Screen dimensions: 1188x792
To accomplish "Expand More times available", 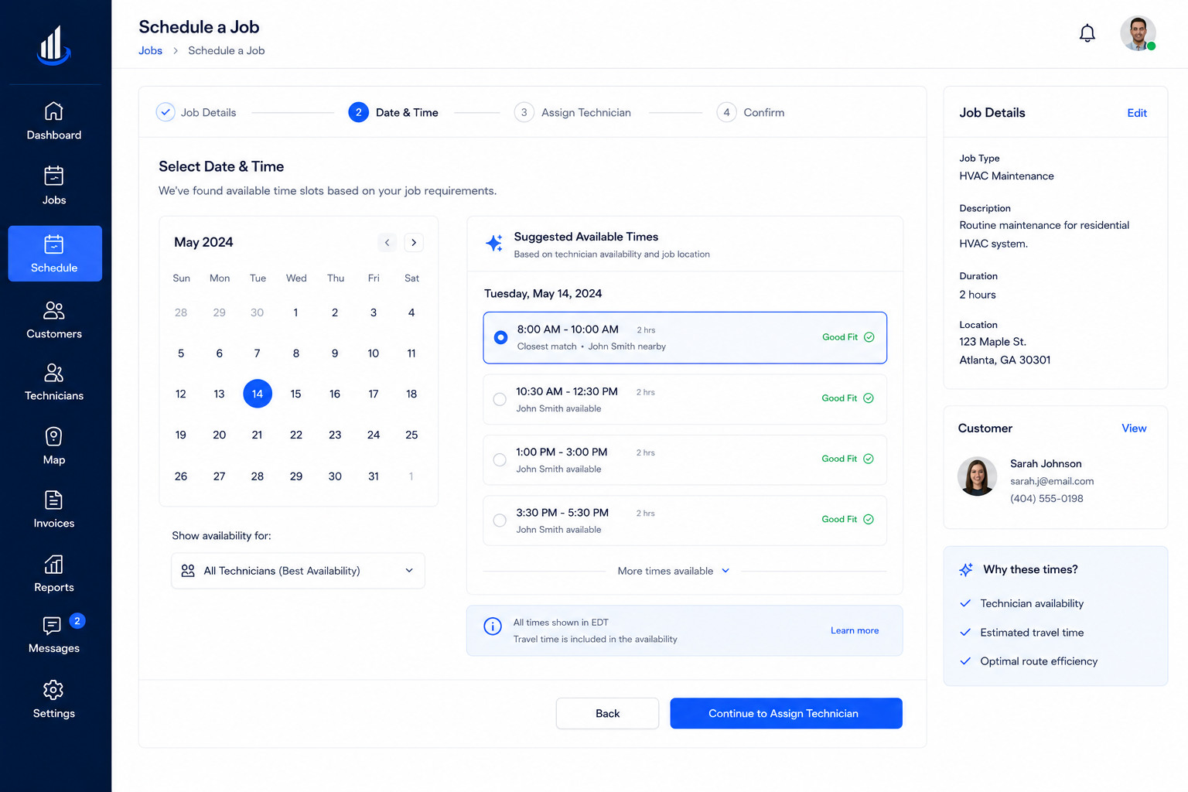I will [674, 571].
